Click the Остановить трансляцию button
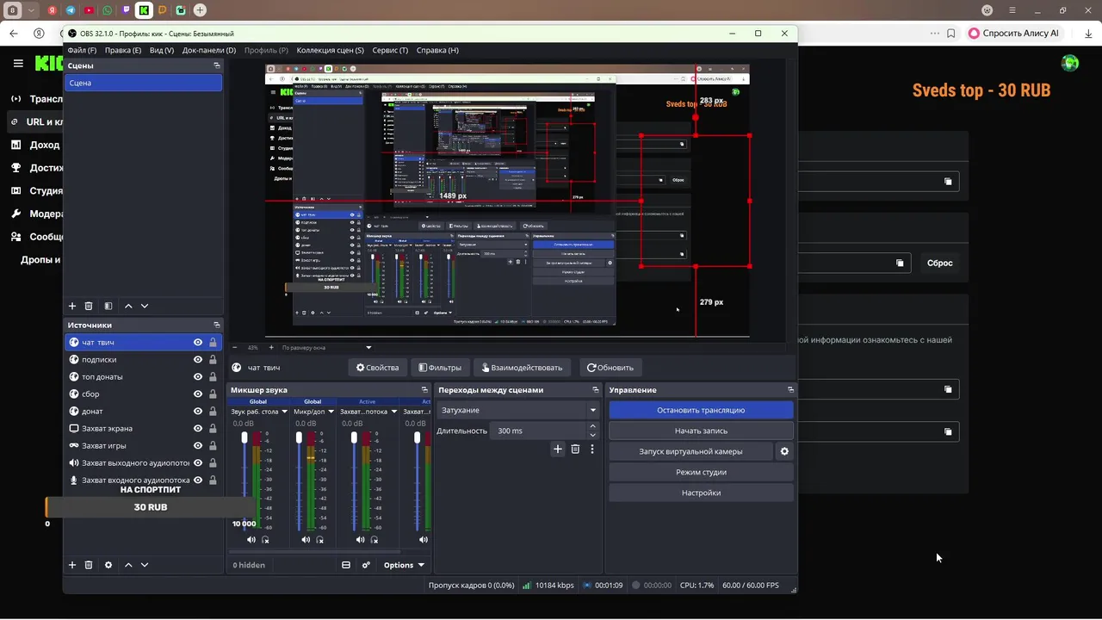 click(x=701, y=410)
